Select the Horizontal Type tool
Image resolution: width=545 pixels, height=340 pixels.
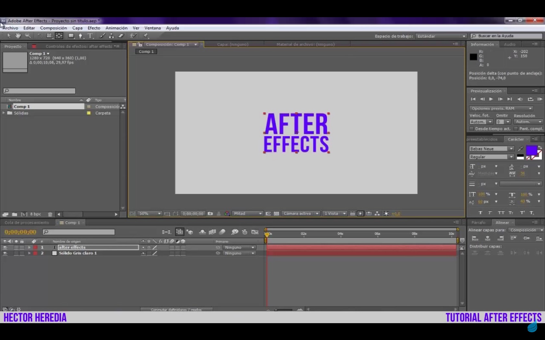91,36
